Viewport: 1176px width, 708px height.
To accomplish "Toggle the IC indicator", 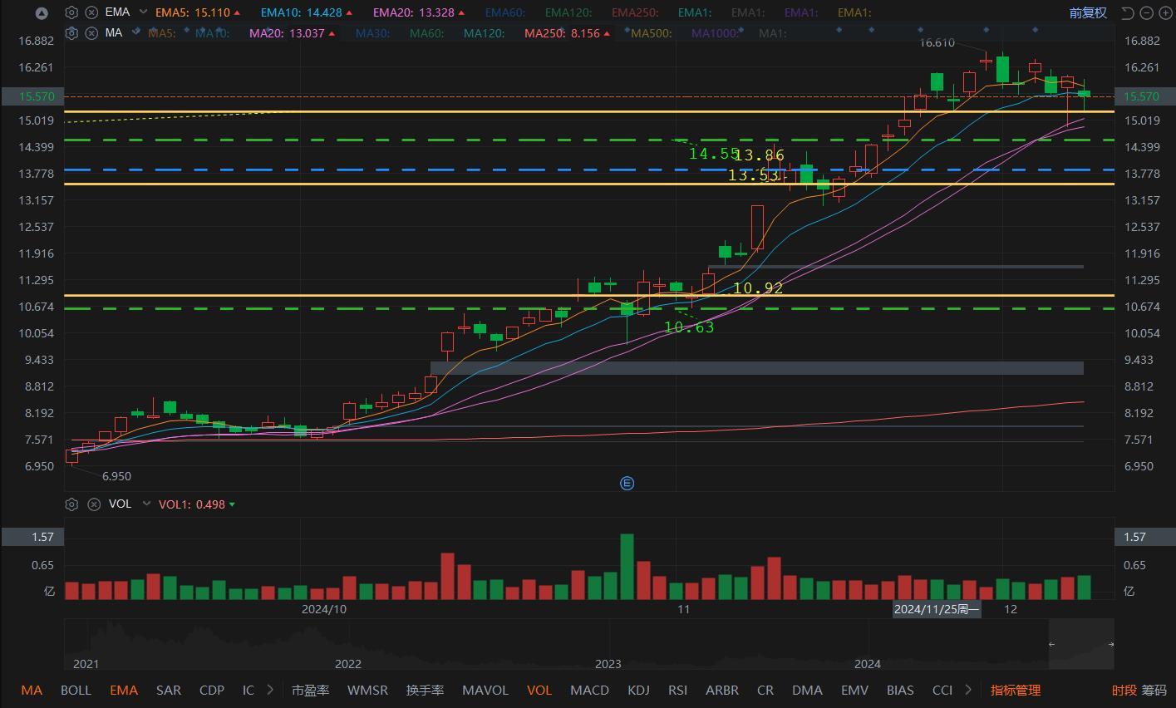I will (248, 690).
